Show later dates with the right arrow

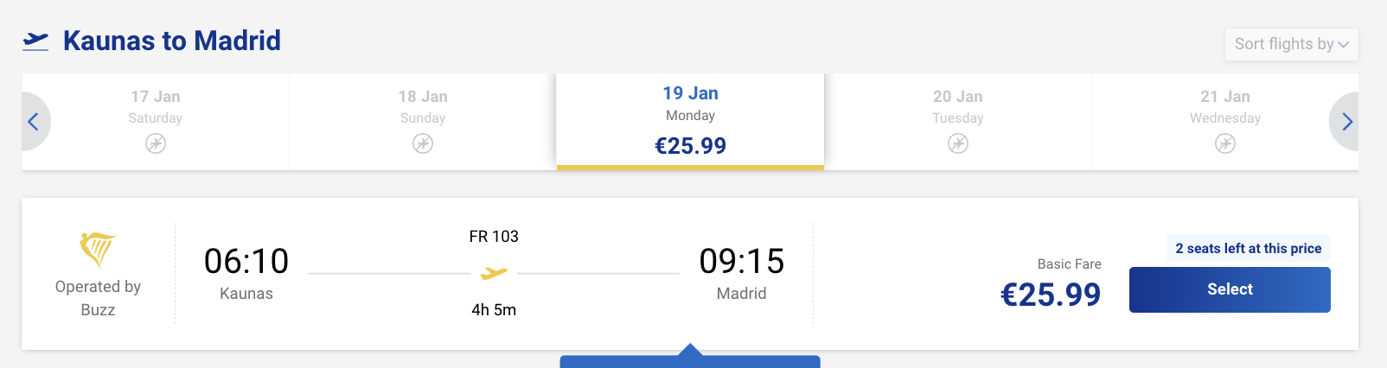coord(1346,122)
